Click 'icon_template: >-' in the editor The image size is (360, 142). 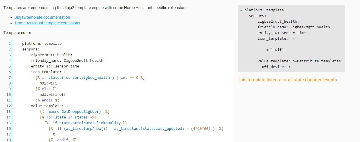point(50,72)
